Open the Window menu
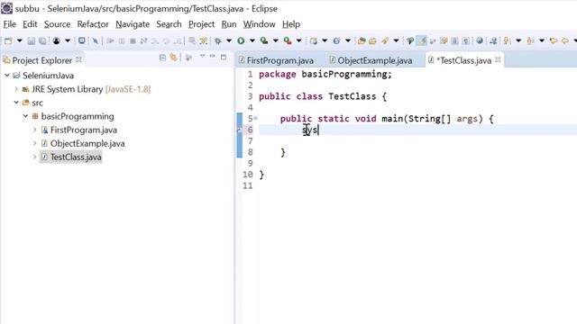Viewport: 577px width, 324px height. point(259,24)
